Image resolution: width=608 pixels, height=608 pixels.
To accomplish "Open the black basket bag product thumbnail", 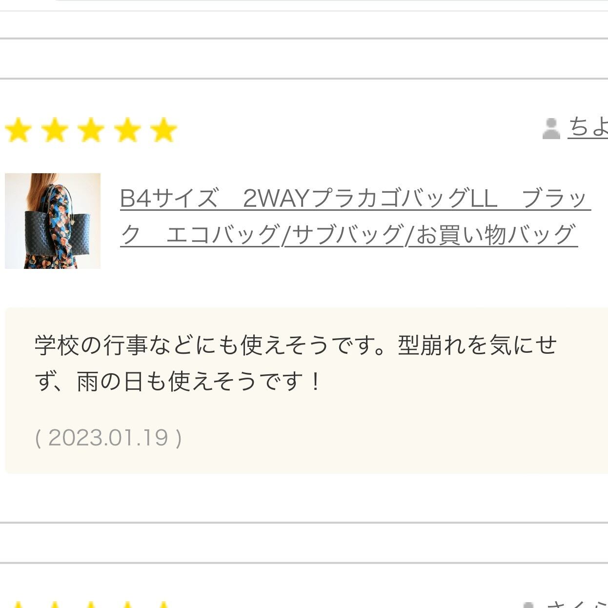I will pyautogui.click(x=53, y=221).
